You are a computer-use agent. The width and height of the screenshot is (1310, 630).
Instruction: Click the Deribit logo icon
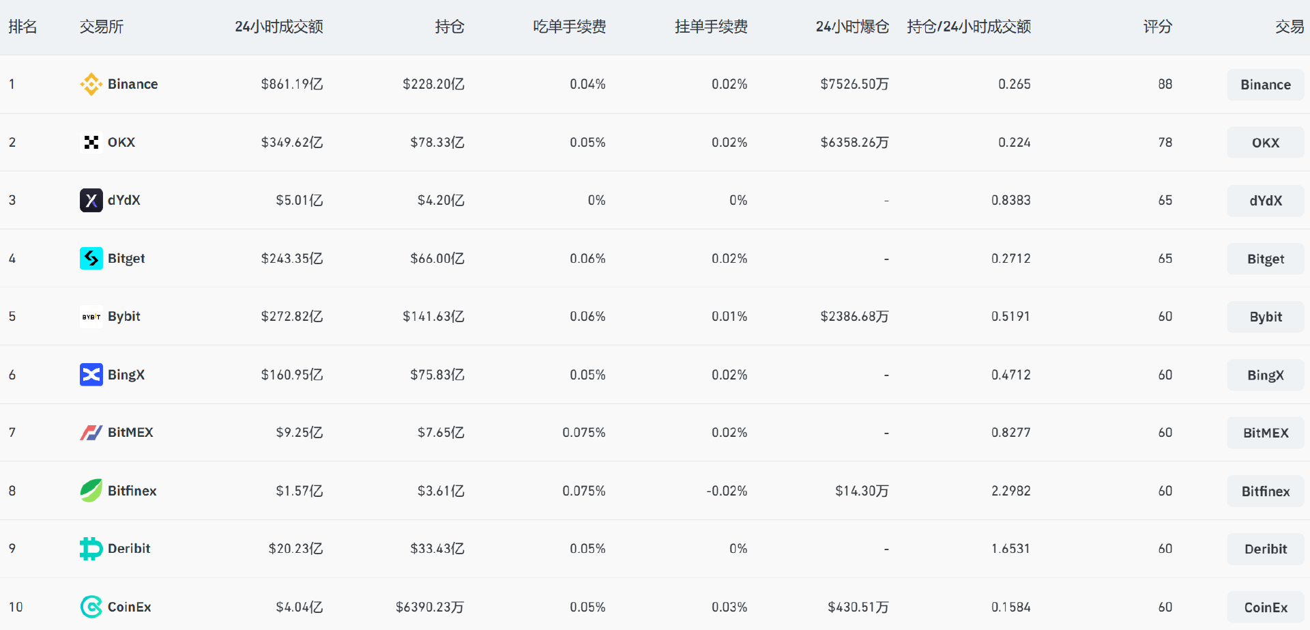point(91,549)
